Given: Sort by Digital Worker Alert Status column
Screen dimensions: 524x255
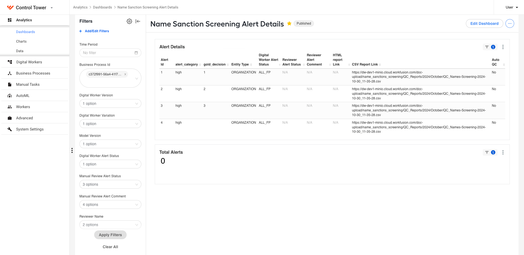Looking at the screenshot, I should click(280, 65).
